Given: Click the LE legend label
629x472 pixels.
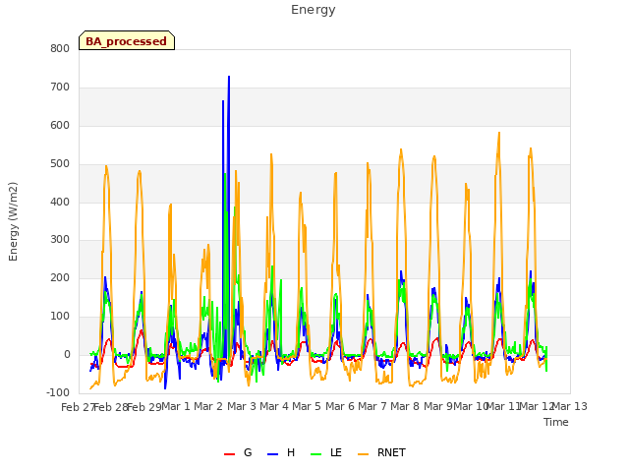Looking at the screenshot, I should 336,452.
